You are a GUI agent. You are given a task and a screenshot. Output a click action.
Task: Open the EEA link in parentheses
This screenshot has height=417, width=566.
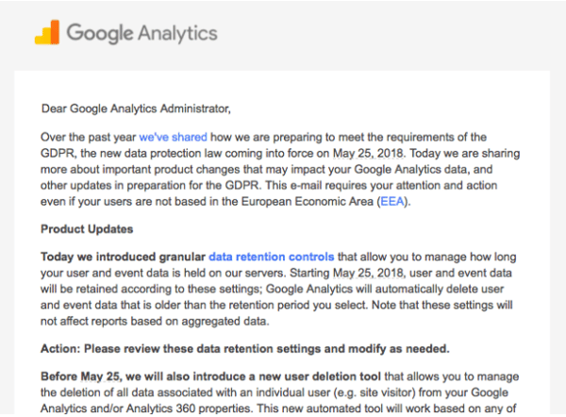click(x=392, y=201)
